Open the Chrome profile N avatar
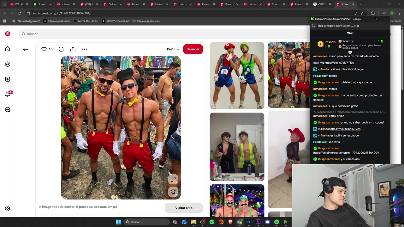404x227 pixels. point(392,13)
